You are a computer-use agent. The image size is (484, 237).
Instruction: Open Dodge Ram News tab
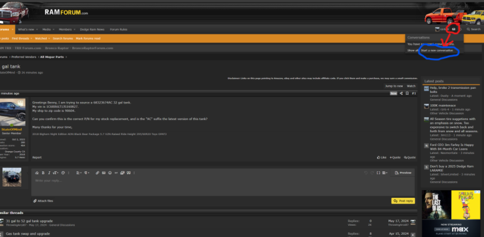(x=92, y=30)
